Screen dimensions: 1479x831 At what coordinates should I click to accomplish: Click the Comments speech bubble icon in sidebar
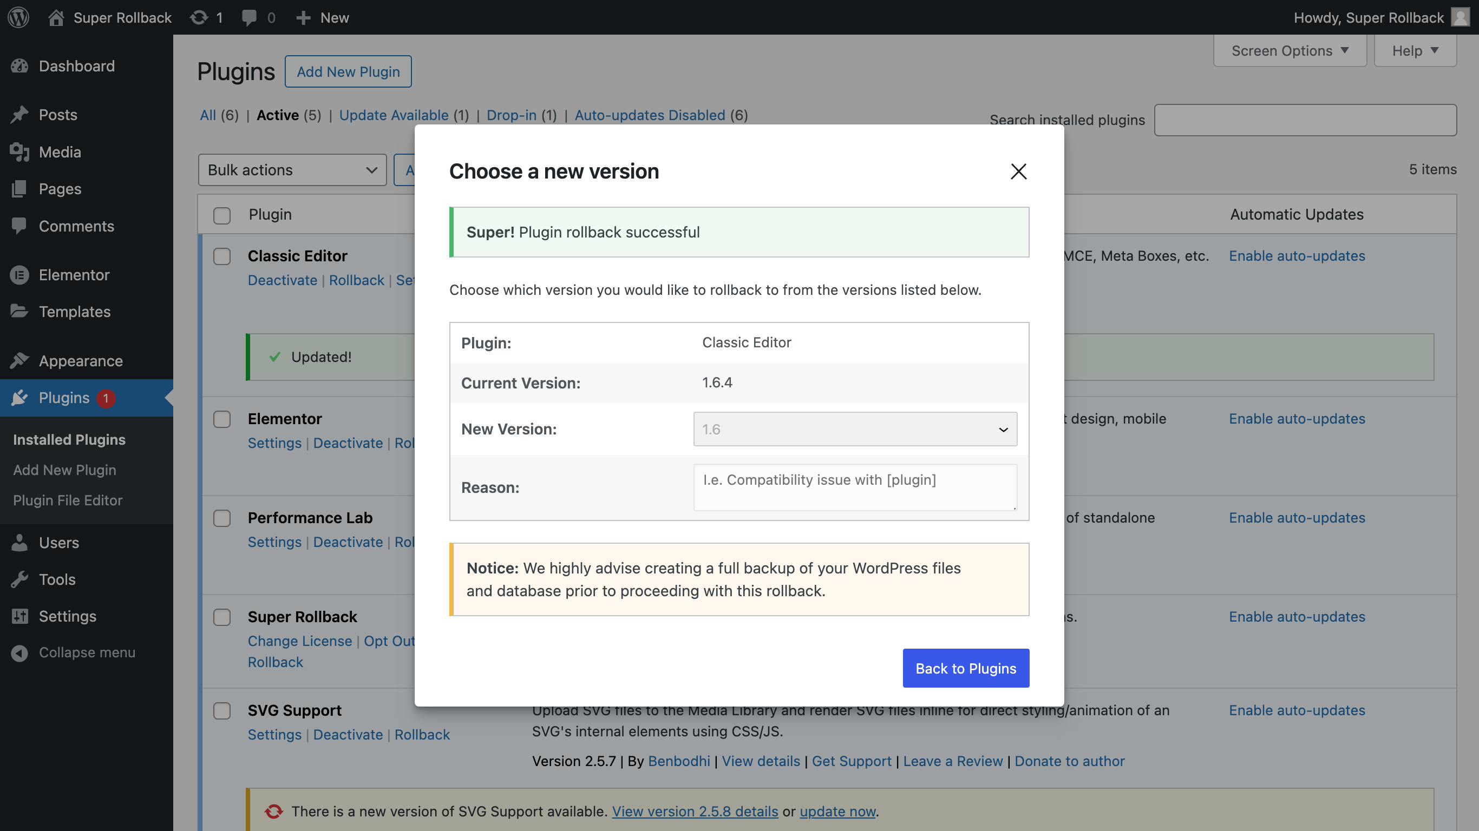(19, 226)
